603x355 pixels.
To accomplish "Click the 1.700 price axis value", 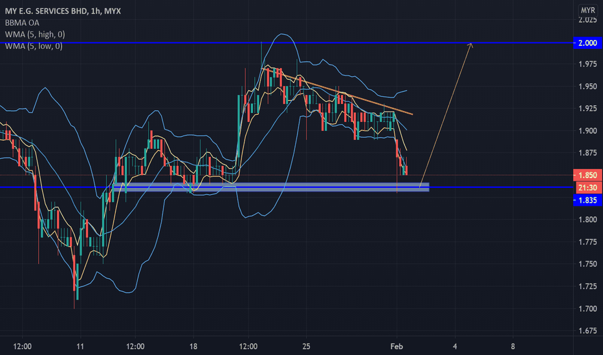I will (587, 309).
